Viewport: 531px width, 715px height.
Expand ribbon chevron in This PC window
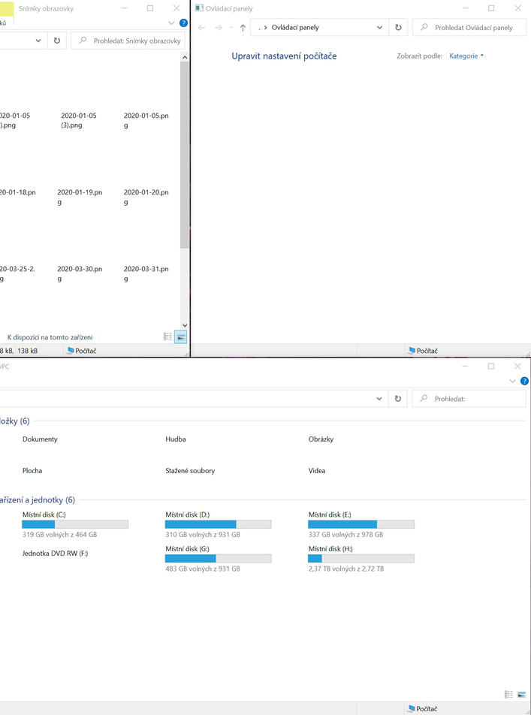512,382
